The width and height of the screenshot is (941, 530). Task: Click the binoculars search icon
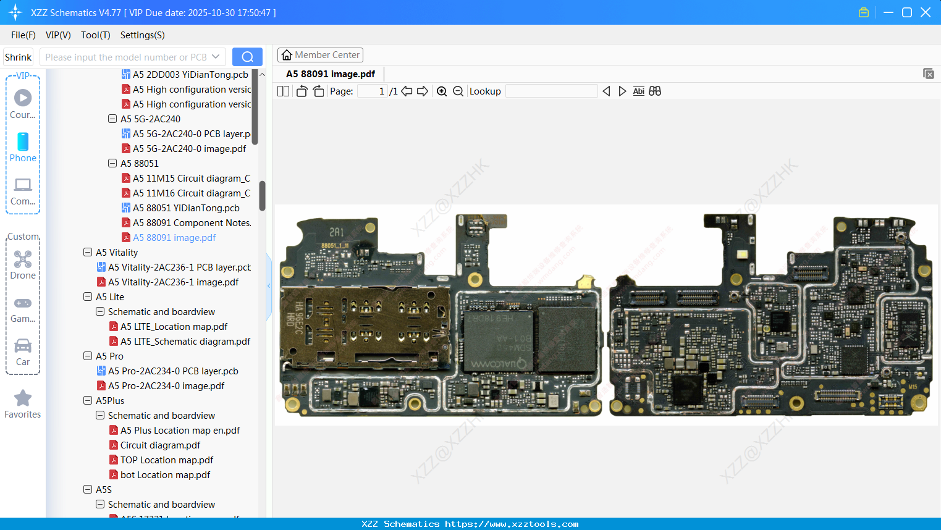pos(655,91)
